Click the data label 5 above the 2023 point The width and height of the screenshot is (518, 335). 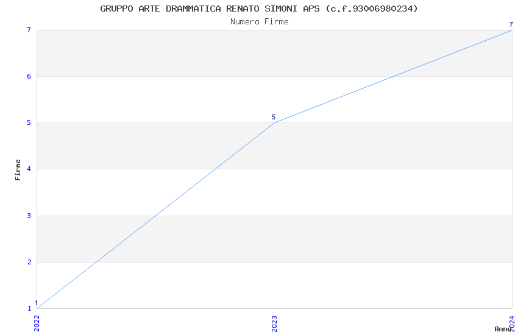pyautogui.click(x=274, y=117)
